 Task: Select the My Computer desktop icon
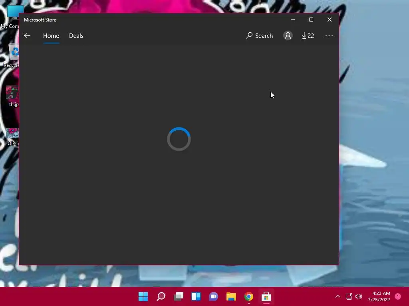coord(10,17)
